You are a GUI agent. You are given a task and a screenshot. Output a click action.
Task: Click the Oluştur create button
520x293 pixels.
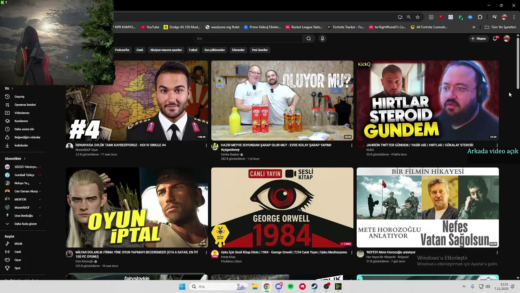[x=478, y=39]
